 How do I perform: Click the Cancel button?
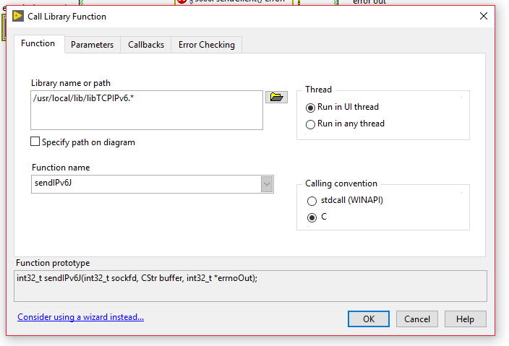[417, 319]
